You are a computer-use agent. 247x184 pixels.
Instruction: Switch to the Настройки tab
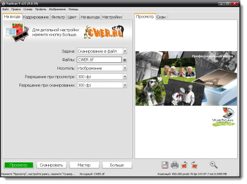tap(112, 17)
